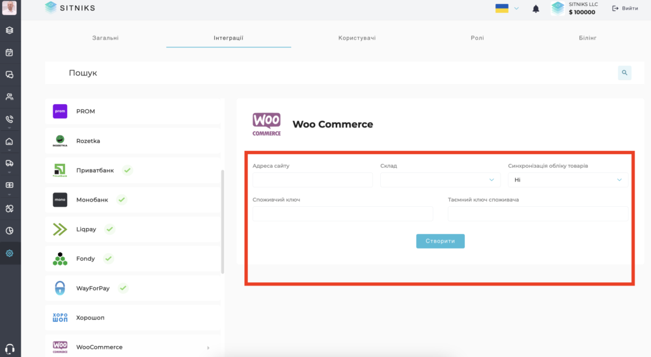Click the PROM purple logo icon
651x357 pixels.
click(x=60, y=111)
